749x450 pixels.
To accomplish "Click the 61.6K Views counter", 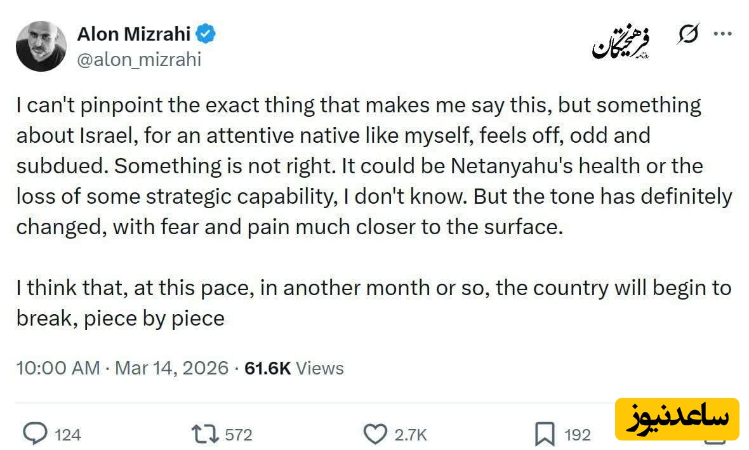I will click(294, 368).
